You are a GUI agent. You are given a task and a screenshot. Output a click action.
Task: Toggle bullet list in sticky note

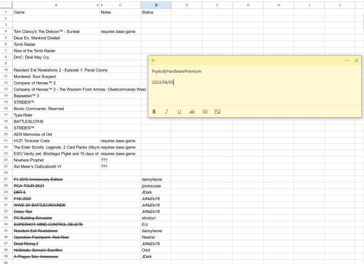pyautogui.click(x=205, y=111)
